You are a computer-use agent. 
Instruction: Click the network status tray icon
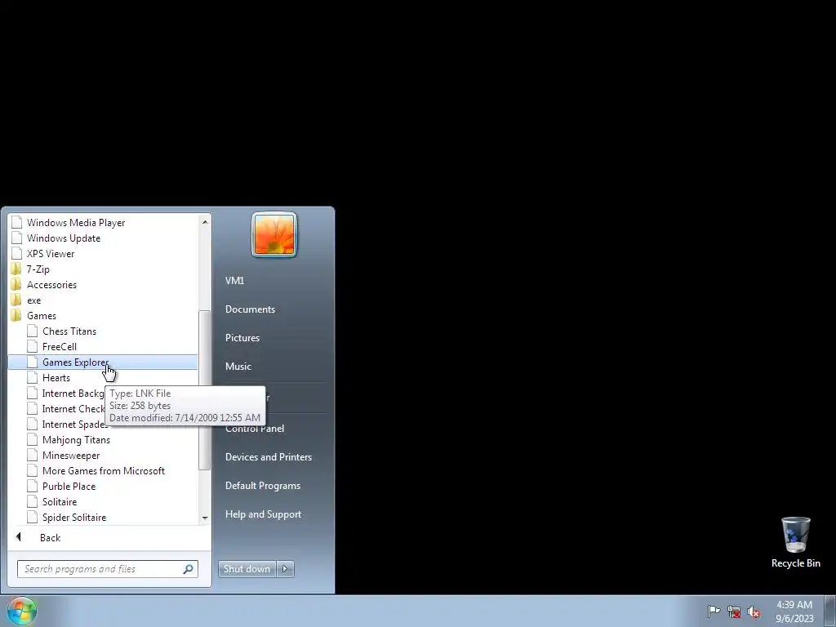click(734, 612)
